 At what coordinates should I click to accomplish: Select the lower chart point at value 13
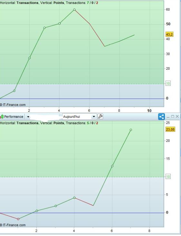tap(112, 166)
